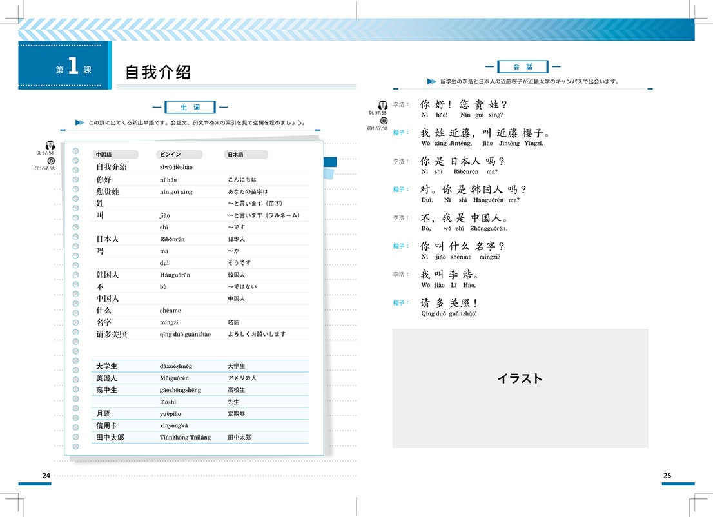Image resolution: width=713 pixels, height=517 pixels.
Task: Select pinyin Tiánzhōng Tàiláng
Action: [x=185, y=438]
